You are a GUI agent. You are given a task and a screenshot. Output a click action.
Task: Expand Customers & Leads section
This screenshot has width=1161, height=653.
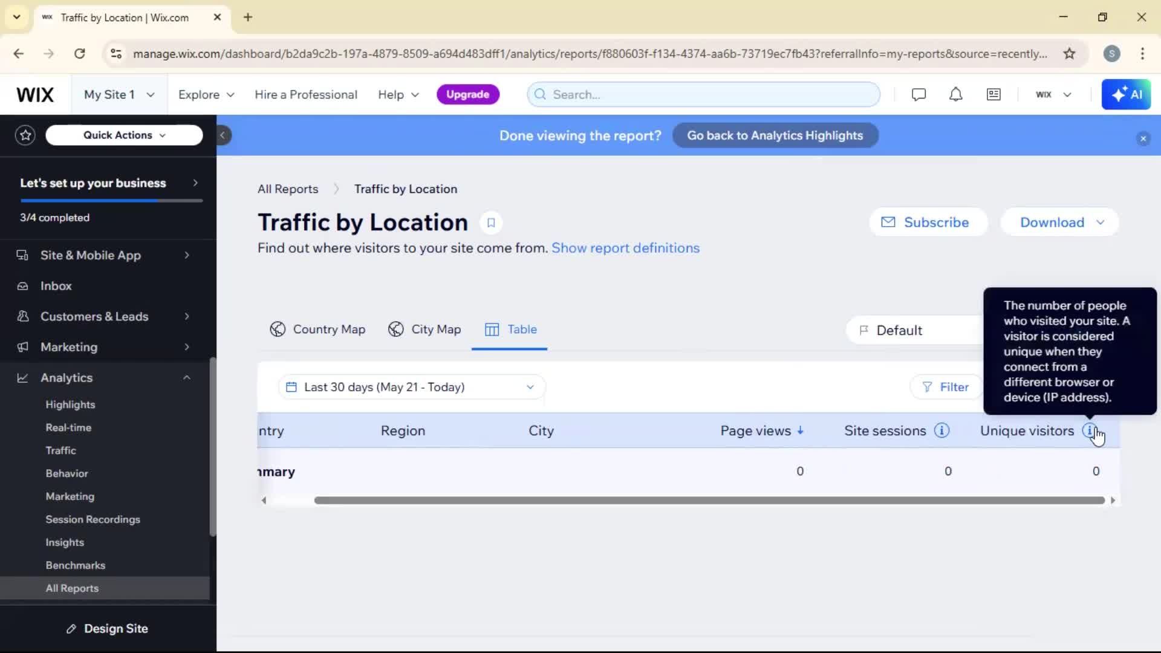click(104, 316)
